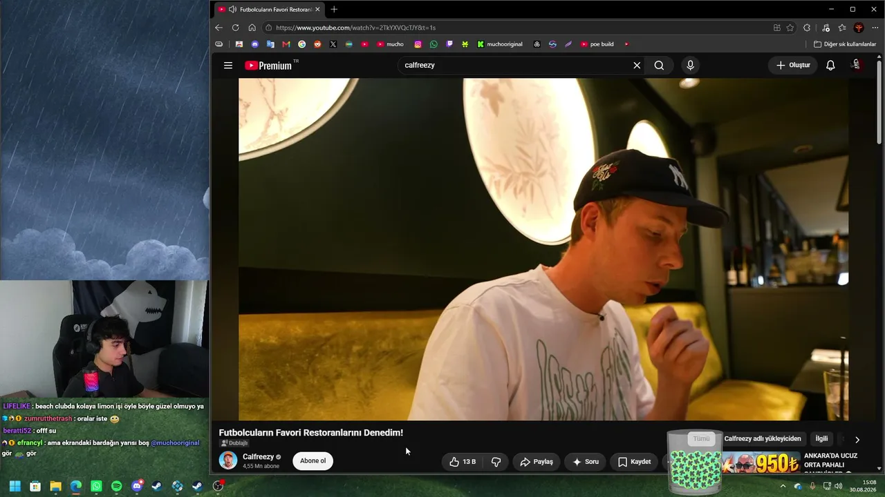Open the WhatsApp bookmark icon
Image resolution: width=885 pixels, height=497 pixels.
coord(434,44)
